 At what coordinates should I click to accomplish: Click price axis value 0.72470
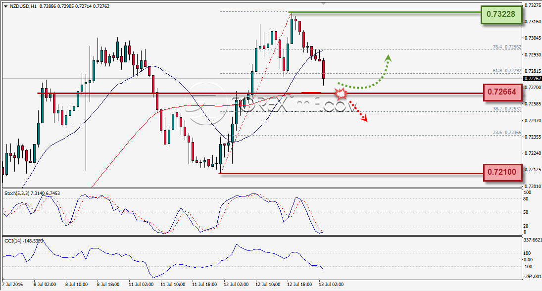533,120
